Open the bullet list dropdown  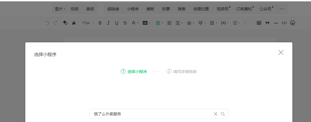[x=236, y=23]
